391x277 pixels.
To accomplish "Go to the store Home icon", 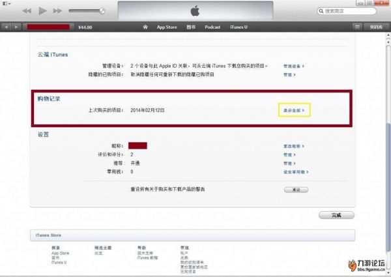I will (x=146, y=27).
